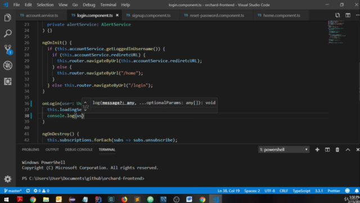Open notifications bell in status bar
The width and height of the screenshot is (360, 203).
pyautogui.click(x=357, y=191)
